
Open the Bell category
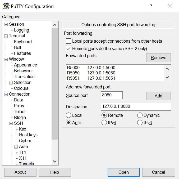[17, 48]
